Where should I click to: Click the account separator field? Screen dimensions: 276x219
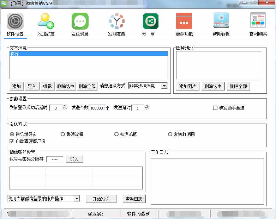click(55, 159)
